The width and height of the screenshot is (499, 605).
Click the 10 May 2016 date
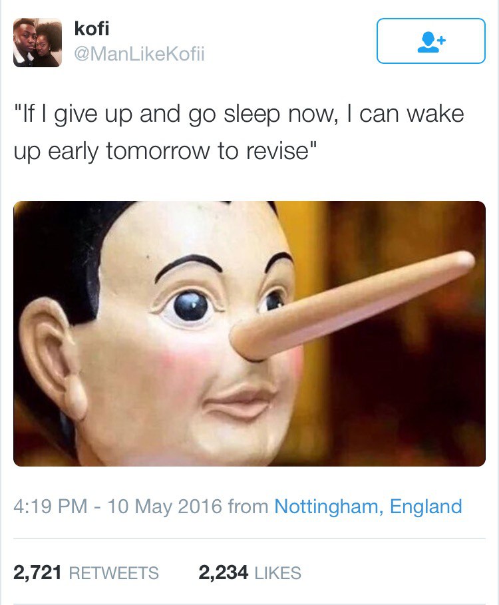point(165,506)
